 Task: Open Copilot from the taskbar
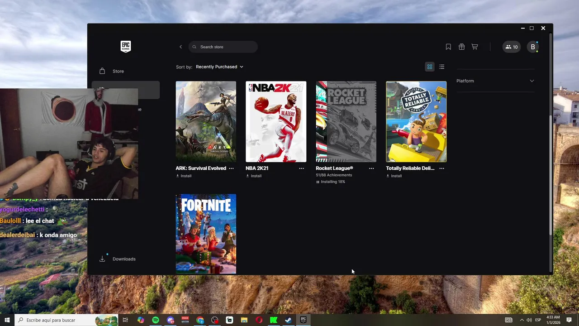(141, 320)
